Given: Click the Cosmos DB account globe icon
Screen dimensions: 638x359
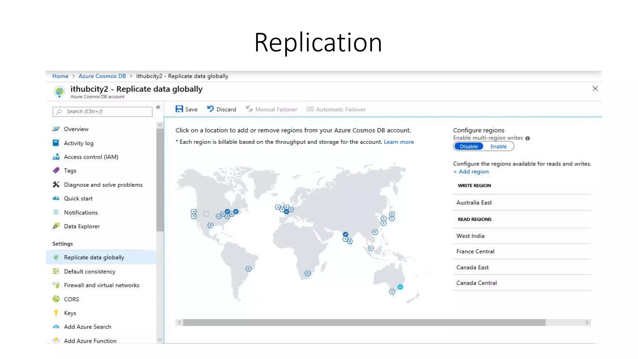Looking at the screenshot, I should pos(59,92).
